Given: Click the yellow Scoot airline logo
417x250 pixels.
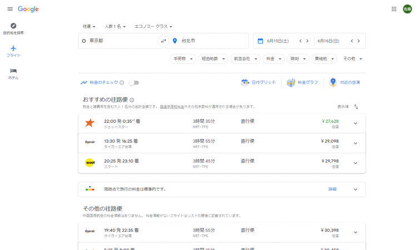Looking at the screenshot, I should (x=90, y=163).
